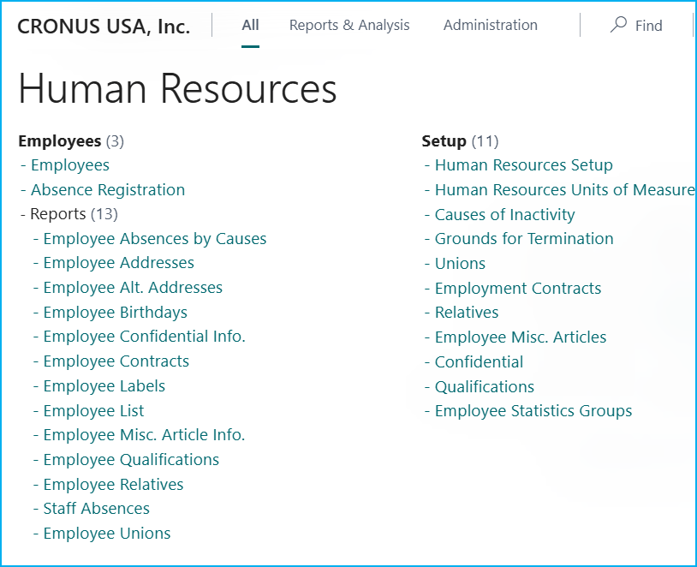Image resolution: width=697 pixels, height=567 pixels.
Task: Run the Employee Absences by Causes report
Action: (x=155, y=239)
